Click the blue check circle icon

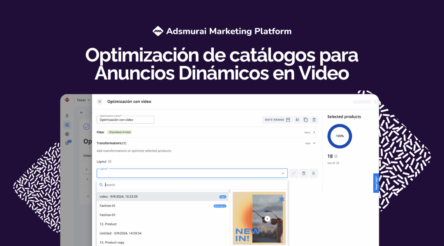pyautogui.click(x=86, y=127)
